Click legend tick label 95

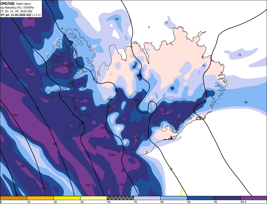coord(215,202)
